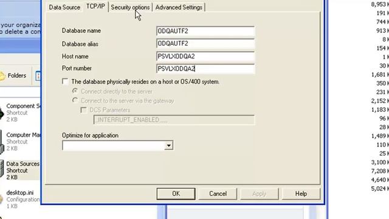Viewport: 389px width, 219px height.
Task: Select the desktop.ini configuration file
Action: click(x=20, y=193)
